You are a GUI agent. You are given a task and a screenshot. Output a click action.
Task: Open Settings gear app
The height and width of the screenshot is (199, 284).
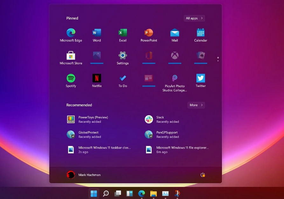(123, 58)
